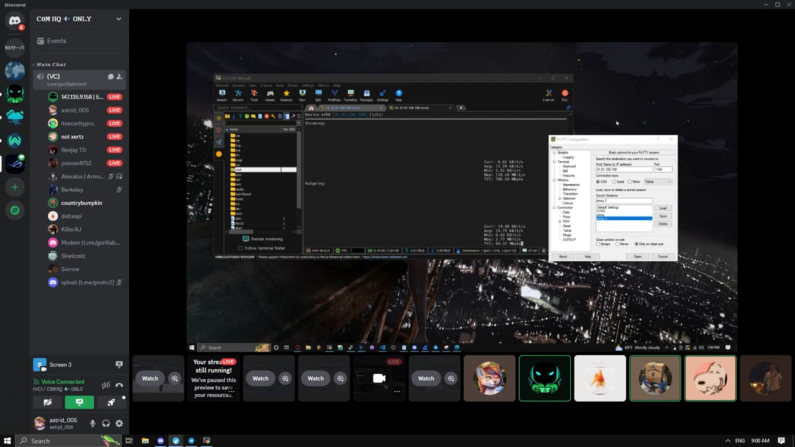This screenshot has width=795, height=447.
Task: Add a server with the plus icon
Action: point(15,187)
